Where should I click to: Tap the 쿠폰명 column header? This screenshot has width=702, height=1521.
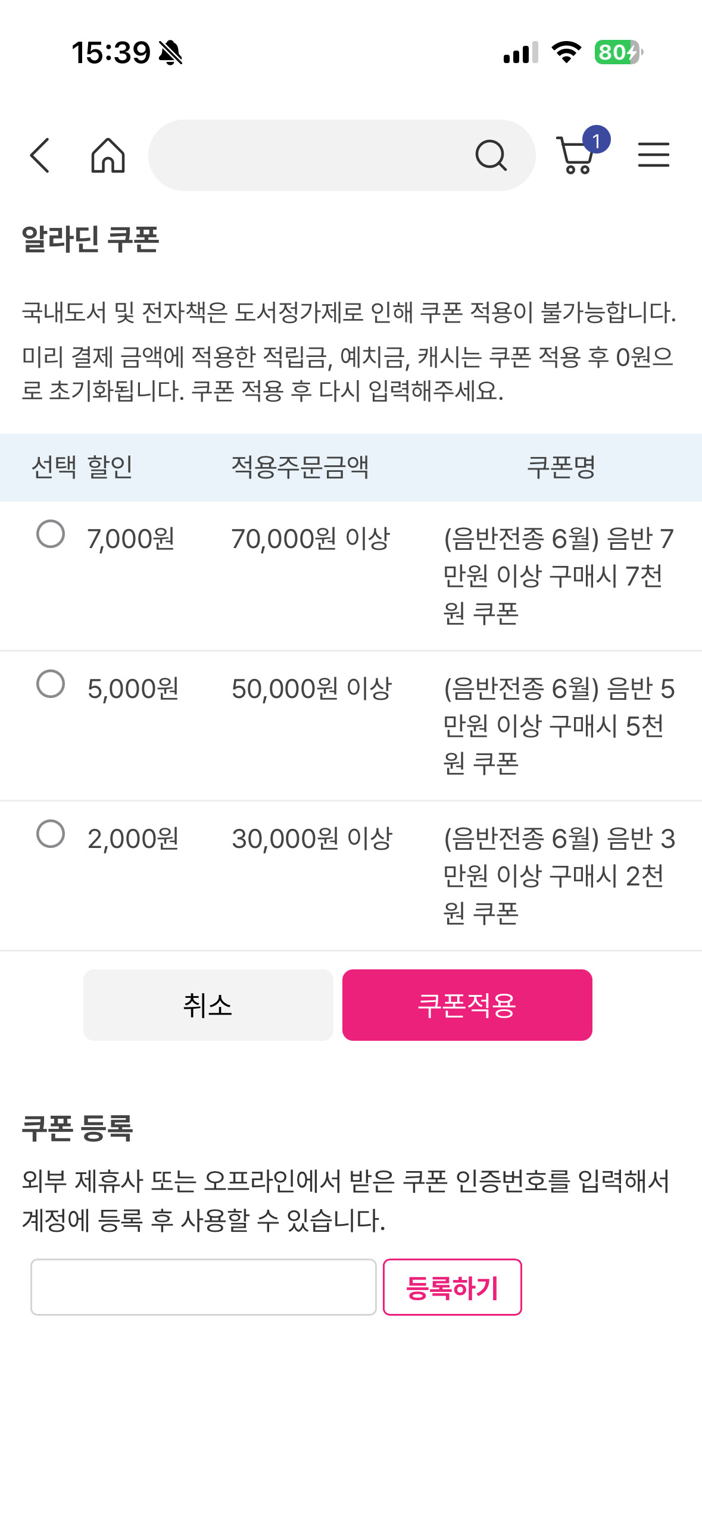[561, 467]
